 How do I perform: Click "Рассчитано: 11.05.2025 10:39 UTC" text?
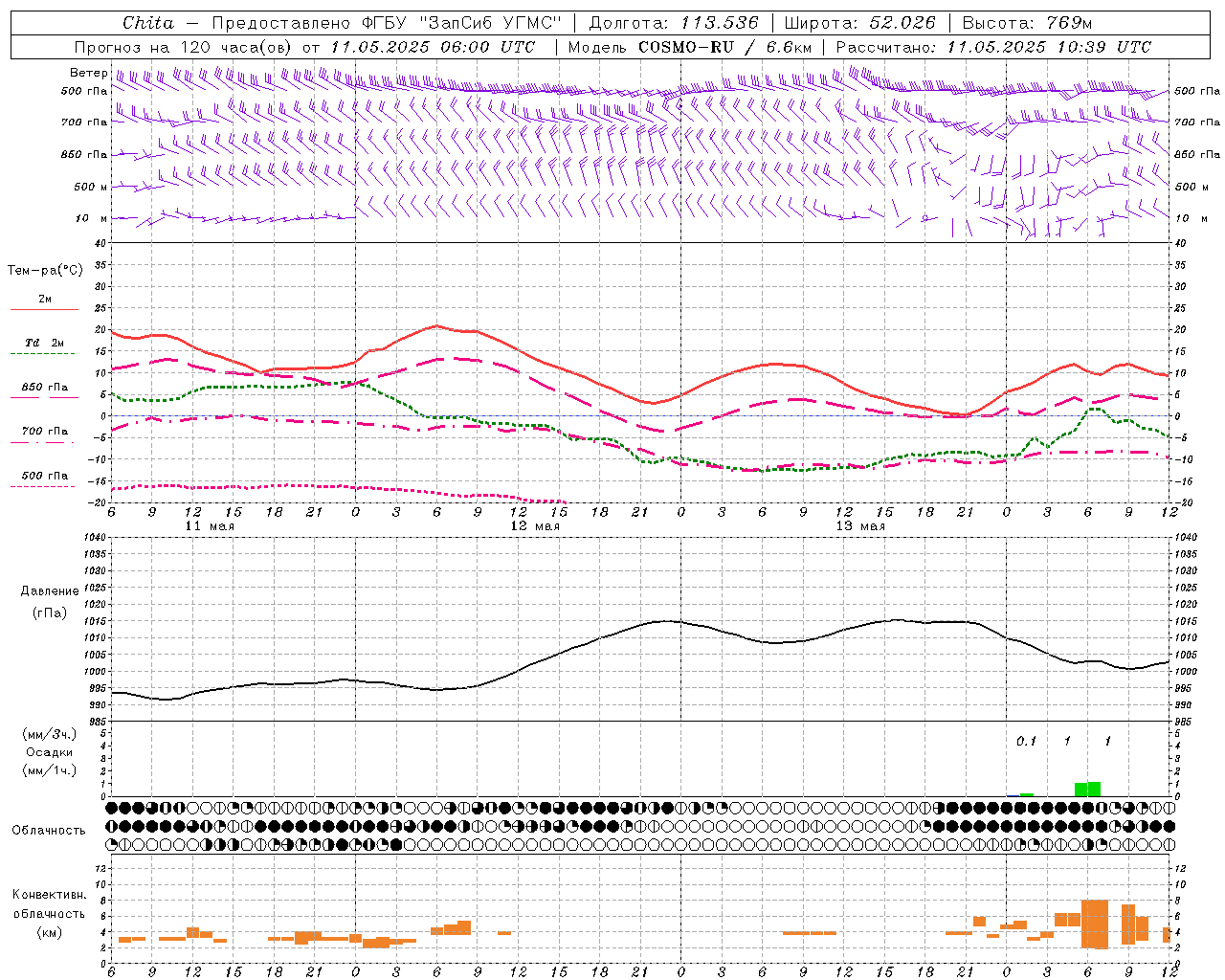click(993, 47)
